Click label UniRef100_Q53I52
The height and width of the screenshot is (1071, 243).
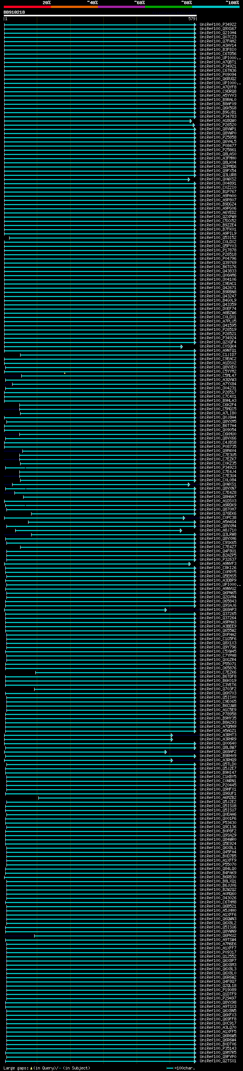tap(218, 238)
